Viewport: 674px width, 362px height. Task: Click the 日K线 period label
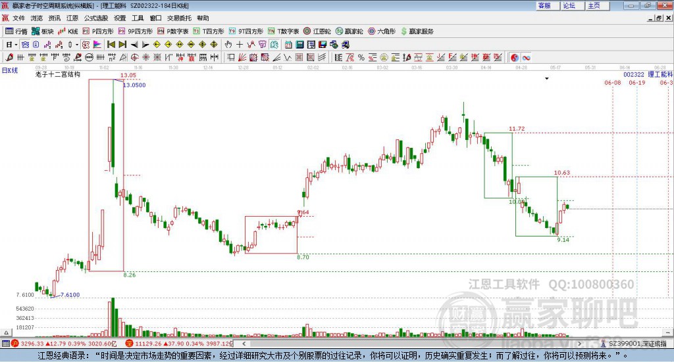pos(9,70)
